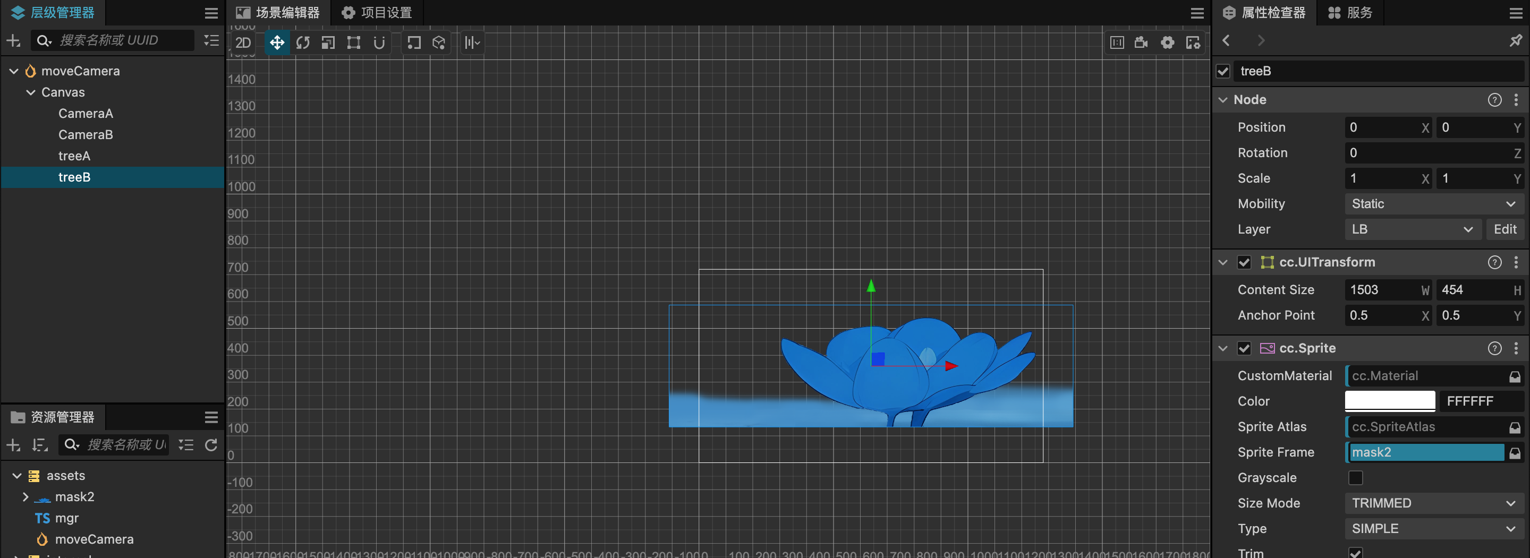
Task: Click the hierarchy search field
Action: pyautogui.click(x=113, y=40)
